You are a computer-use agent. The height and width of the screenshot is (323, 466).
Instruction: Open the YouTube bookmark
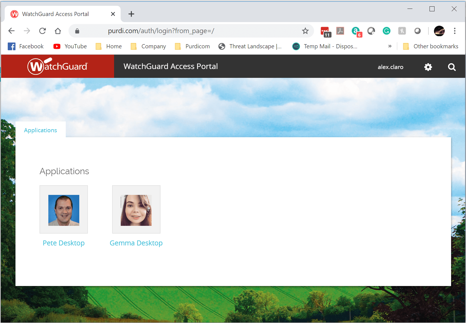70,46
